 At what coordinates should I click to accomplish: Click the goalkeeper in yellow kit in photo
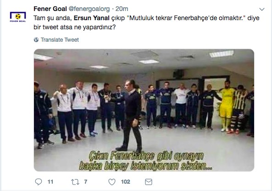coord(227,106)
